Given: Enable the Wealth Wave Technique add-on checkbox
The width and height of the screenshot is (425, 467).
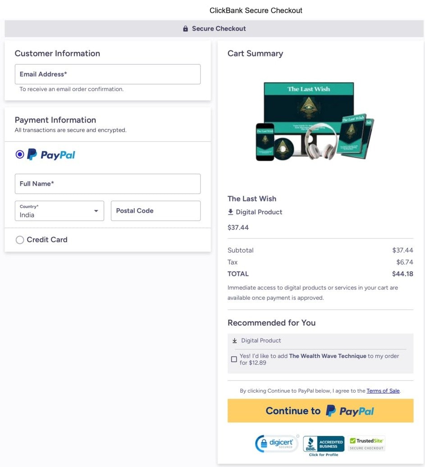Looking at the screenshot, I should click(234, 359).
